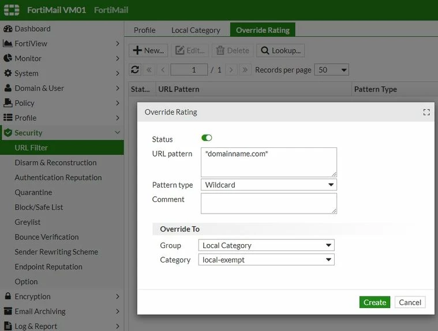Click the Security shield icon

pos(8,132)
